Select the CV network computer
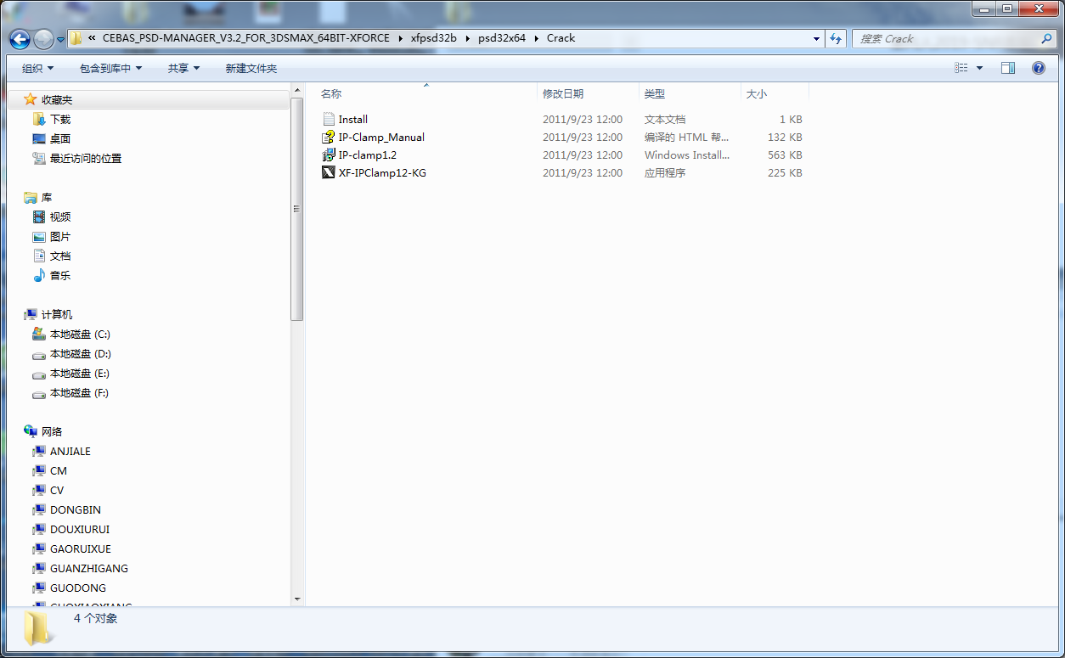 point(57,490)
